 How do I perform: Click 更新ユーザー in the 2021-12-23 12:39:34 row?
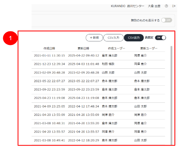141,64
